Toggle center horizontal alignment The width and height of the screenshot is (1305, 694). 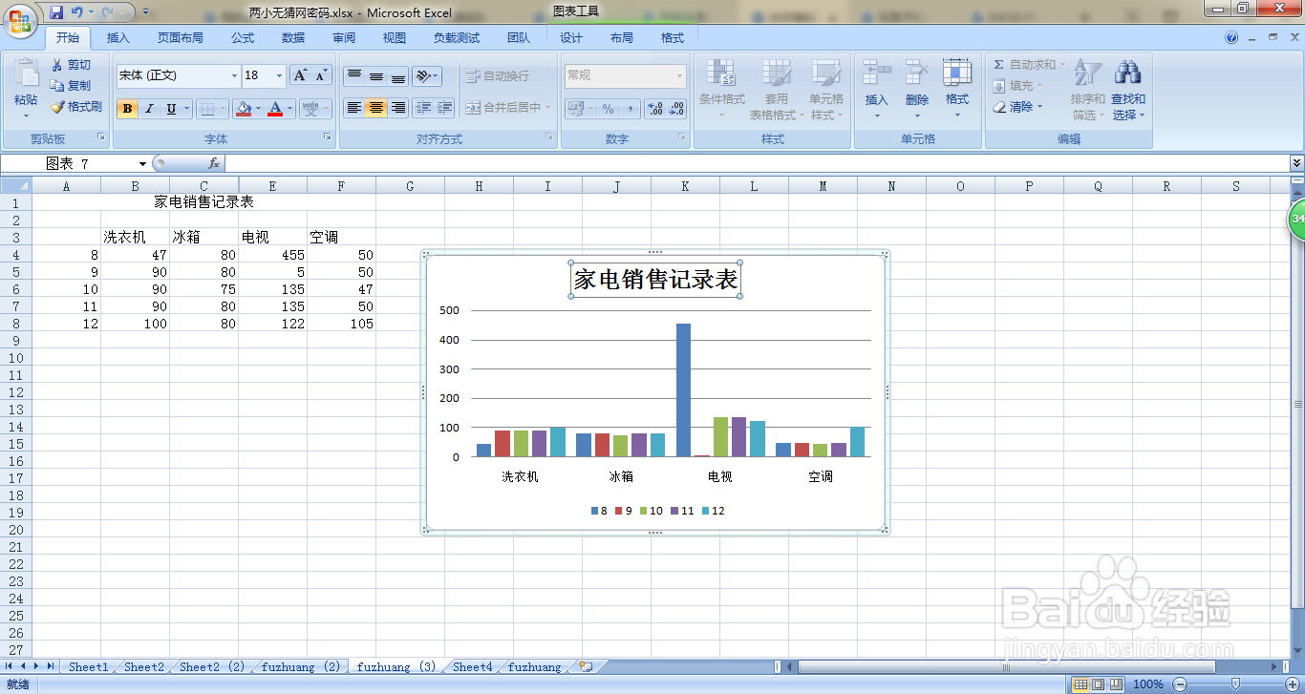tap(376, 108)
